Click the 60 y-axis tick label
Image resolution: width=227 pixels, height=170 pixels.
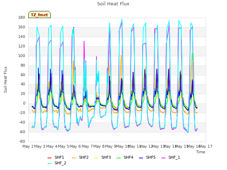click(23, 75)
